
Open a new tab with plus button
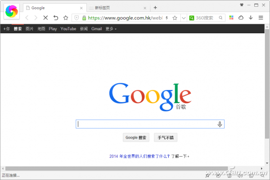155,8
